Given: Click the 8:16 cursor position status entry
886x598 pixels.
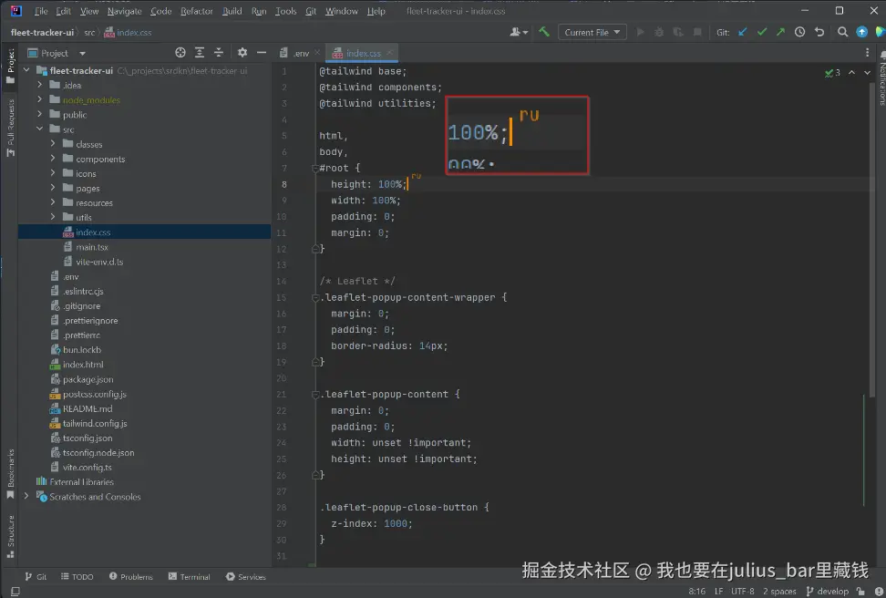Looking at the screenshot, I should click(696, 592).
